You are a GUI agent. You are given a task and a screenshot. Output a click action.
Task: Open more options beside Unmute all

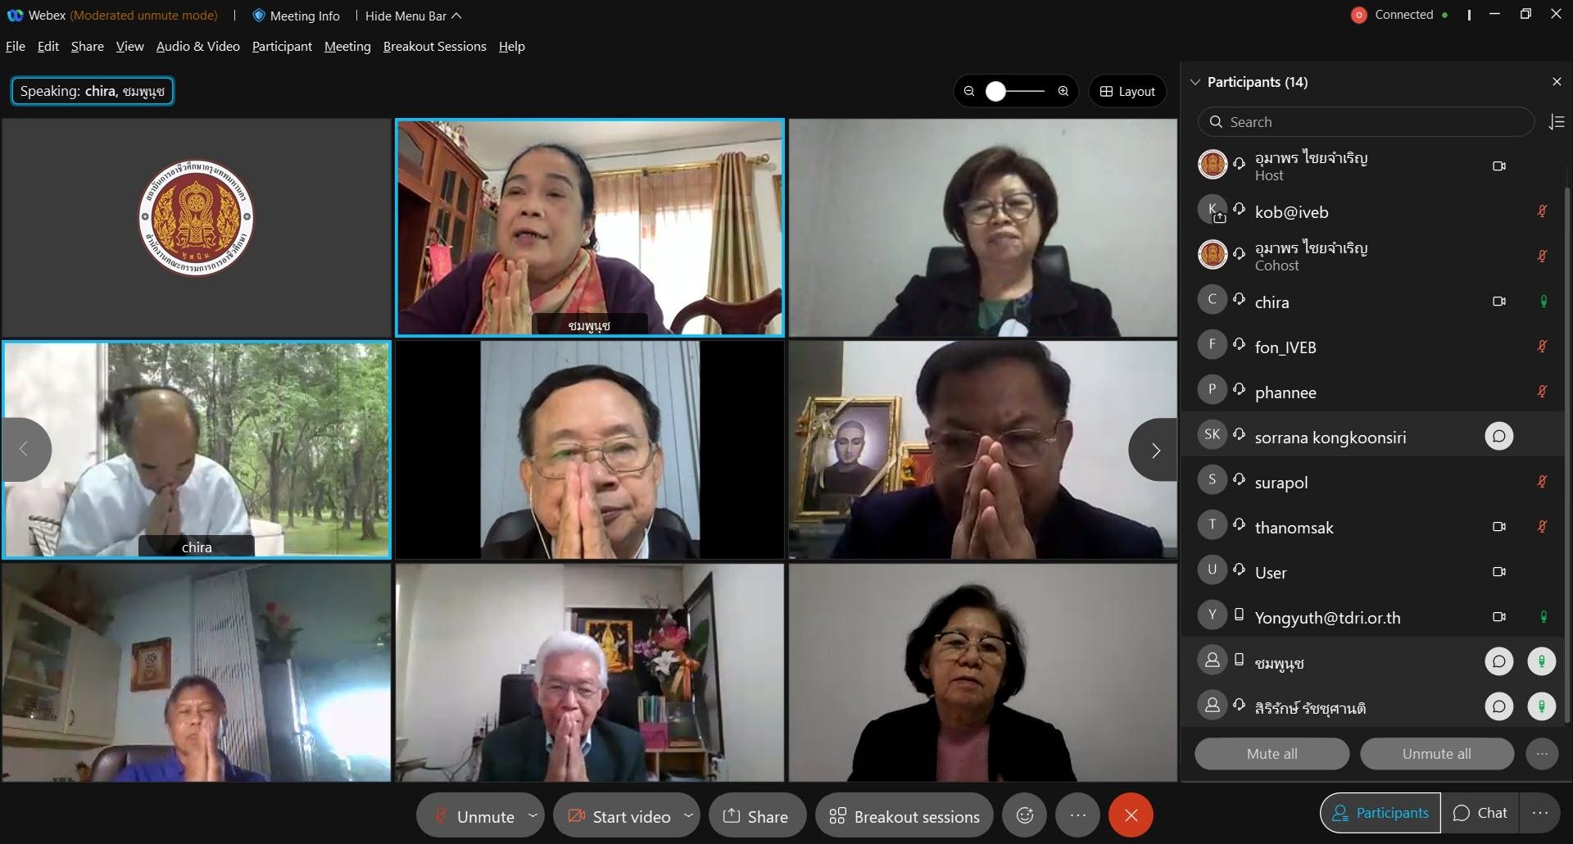pos(1542,754)
